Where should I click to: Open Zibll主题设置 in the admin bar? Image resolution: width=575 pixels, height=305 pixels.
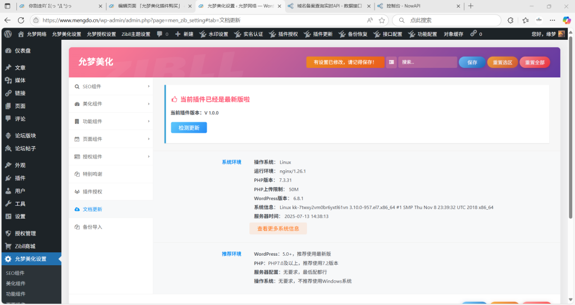point(136,34)
